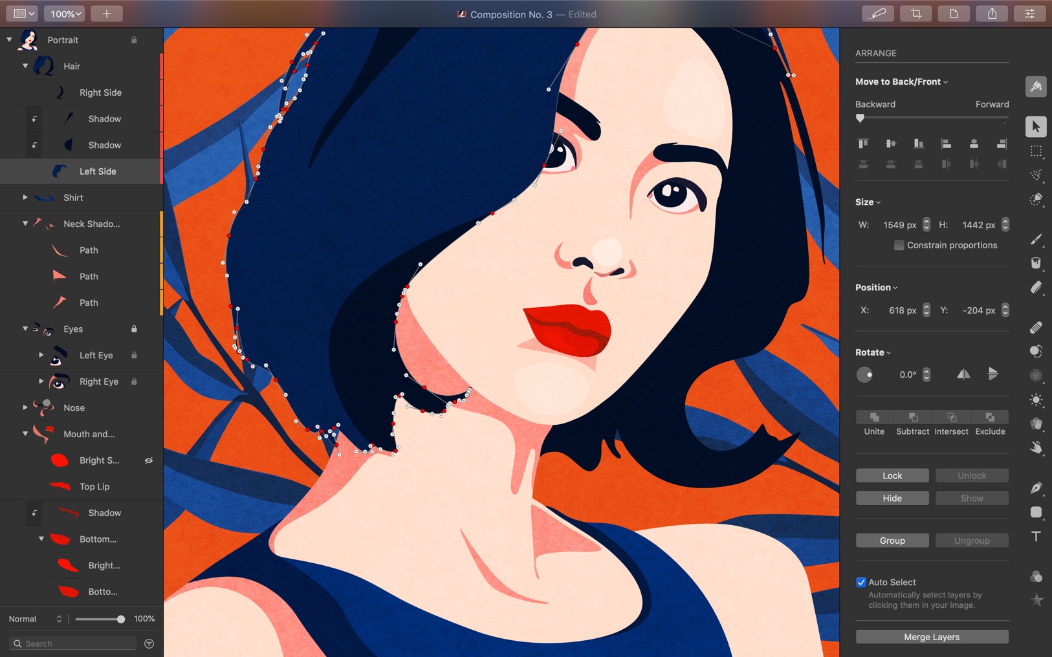
Task: Open the Normal blend mode menu
Action: (x=35, y=619)
